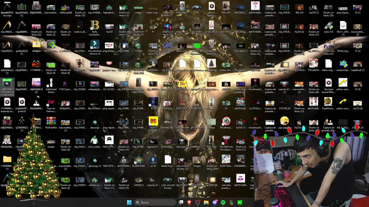Open League of Legends from the taskbar

point(231,202)
